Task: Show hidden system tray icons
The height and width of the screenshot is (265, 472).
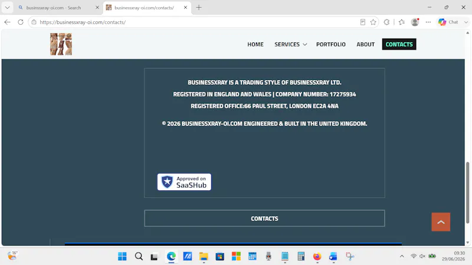Action: coord(402,256)
